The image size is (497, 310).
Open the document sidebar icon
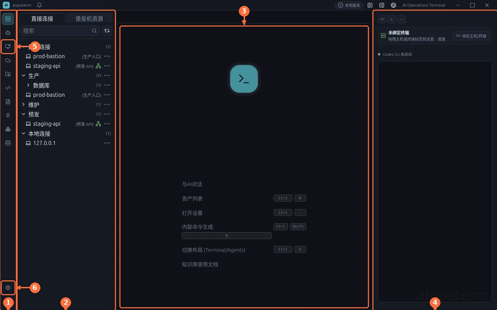pyautogui.click(x=8, y=102)
